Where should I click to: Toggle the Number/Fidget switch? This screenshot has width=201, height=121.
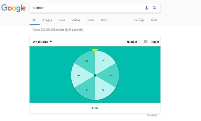point(144,42)
